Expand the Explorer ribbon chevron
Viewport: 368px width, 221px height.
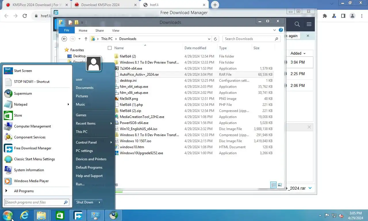pyautogui.click(x=275, y=30)
